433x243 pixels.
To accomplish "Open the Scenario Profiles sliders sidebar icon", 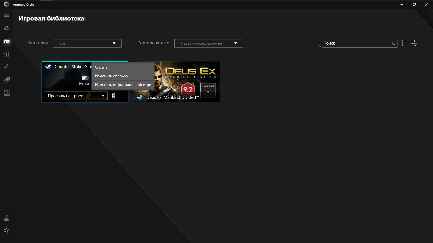I will [6, 54].
